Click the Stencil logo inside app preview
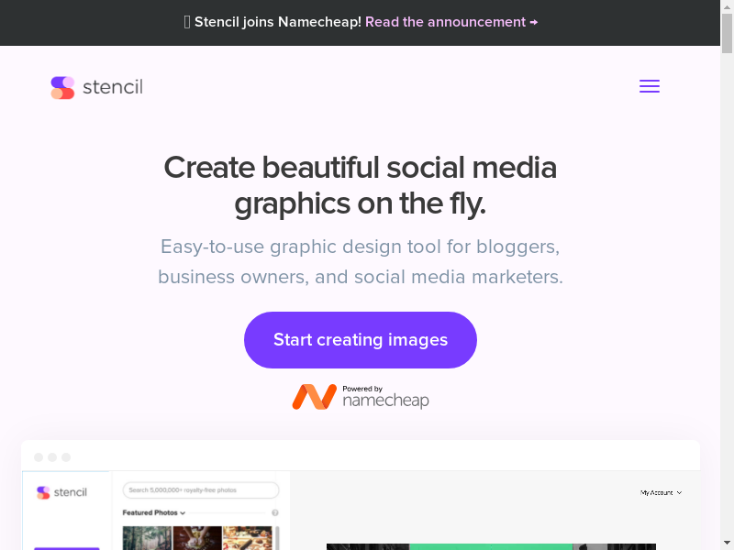This screenshot has width=734, height=550. (x=62, y=492)
